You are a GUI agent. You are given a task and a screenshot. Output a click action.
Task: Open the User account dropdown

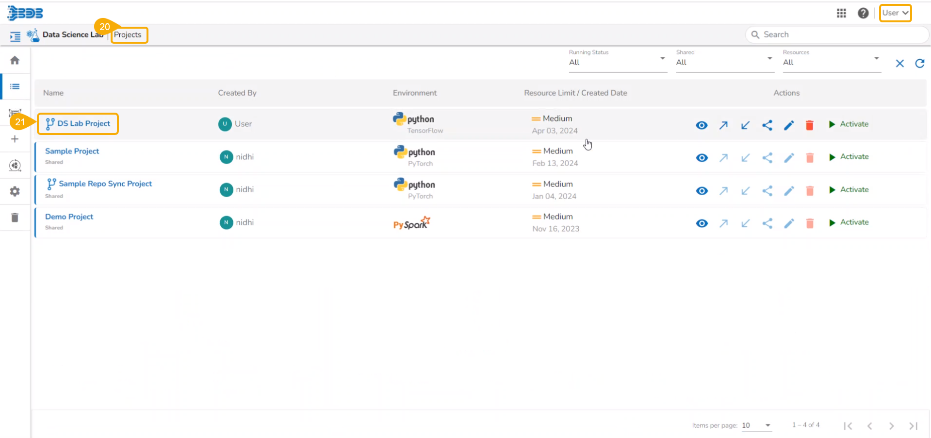(x=895, y=13)
